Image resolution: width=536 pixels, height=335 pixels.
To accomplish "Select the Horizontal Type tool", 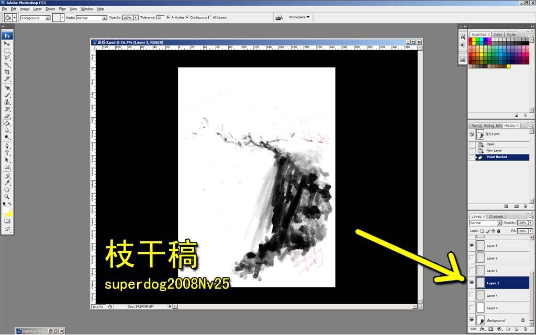I will [x=7, y=153].
